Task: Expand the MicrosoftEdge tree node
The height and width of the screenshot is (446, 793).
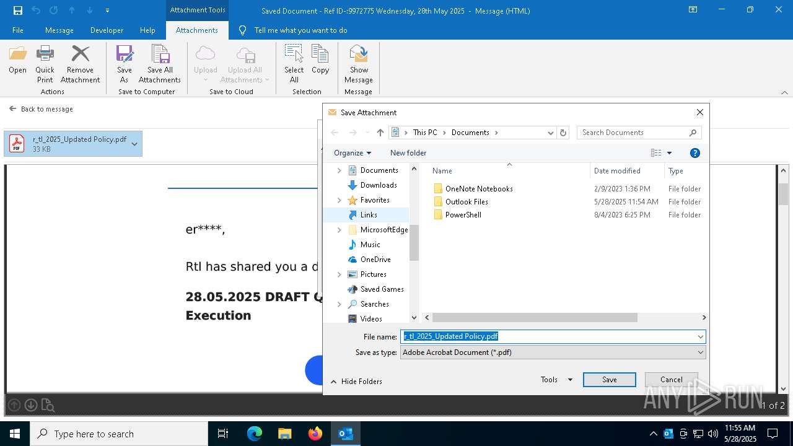Action: coord(339,230)
